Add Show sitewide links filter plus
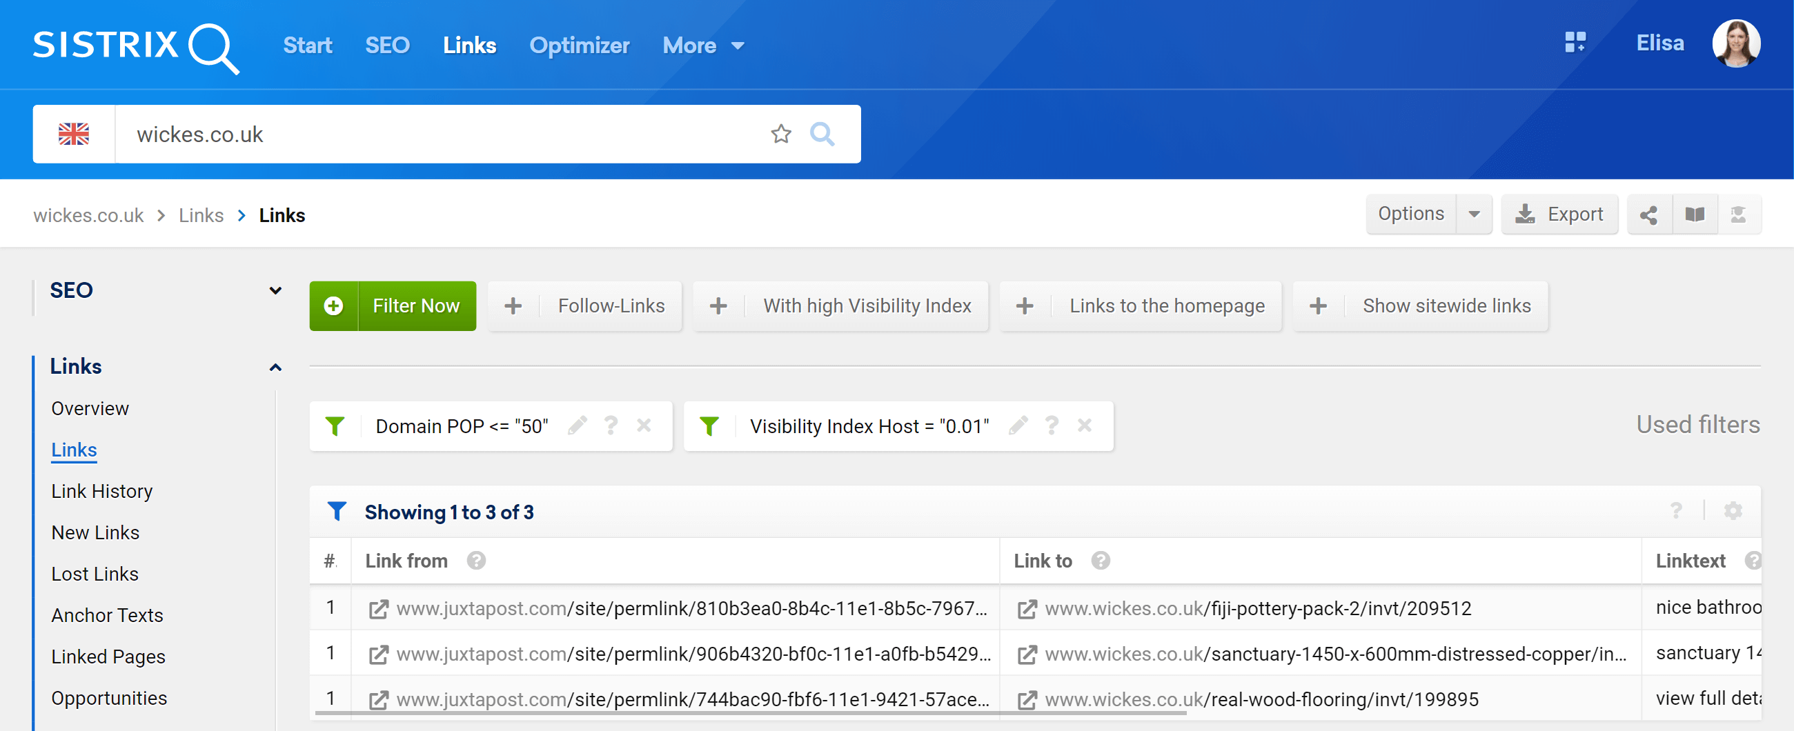This screenshot has width=1794, height=731. click(x=1318, y=306)
